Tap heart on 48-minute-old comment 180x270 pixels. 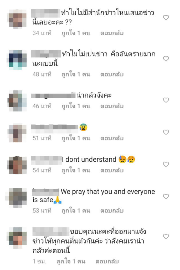click(x=166, y=59)
